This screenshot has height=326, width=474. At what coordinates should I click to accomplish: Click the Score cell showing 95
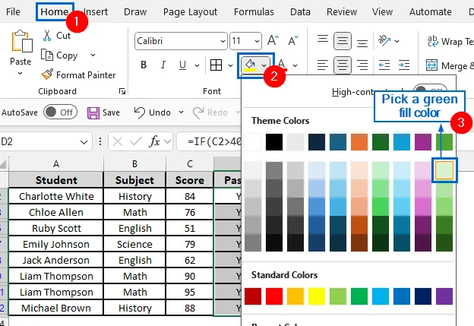pos(190,292)
